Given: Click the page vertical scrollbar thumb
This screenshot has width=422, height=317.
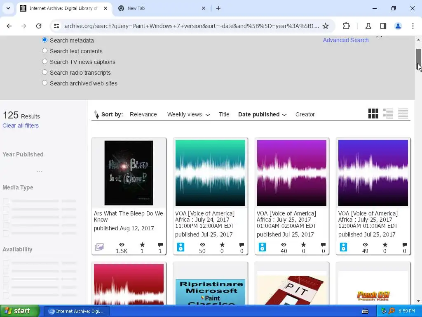Looking at the screenshot, I should [x=419, y=59].
